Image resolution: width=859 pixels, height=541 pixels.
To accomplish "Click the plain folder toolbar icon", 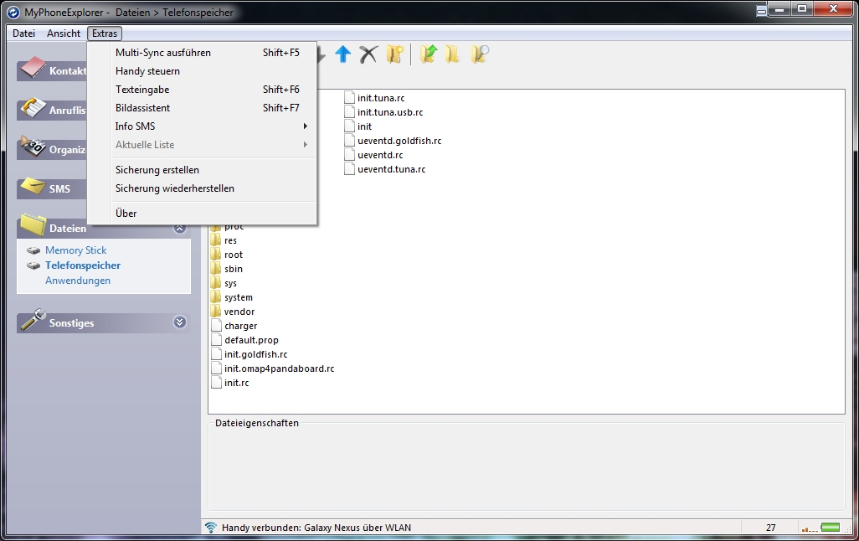I will point(452,54).
